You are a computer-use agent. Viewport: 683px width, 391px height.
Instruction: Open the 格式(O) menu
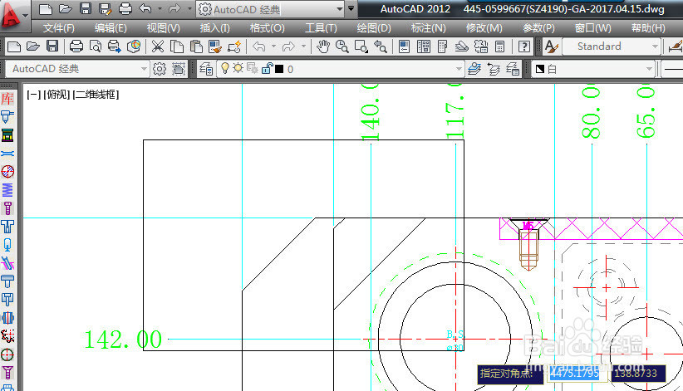(267, 28)
